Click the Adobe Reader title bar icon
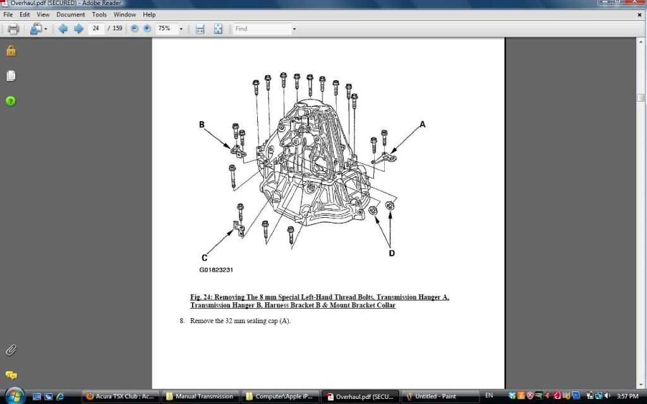 [x=4, y=3]
